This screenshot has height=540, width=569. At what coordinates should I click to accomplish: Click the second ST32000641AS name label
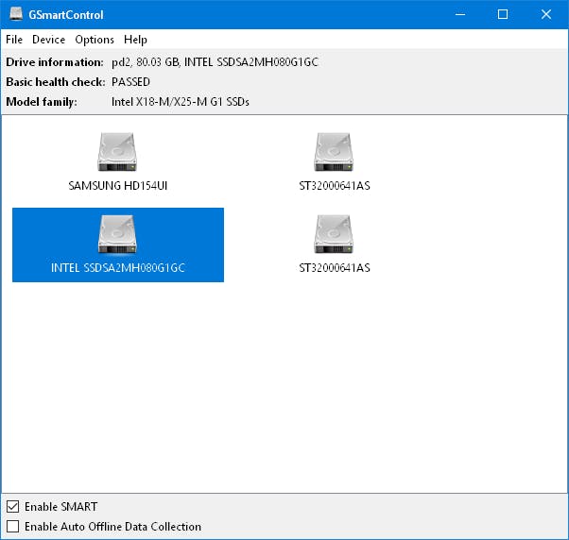[x=334, y=268]
